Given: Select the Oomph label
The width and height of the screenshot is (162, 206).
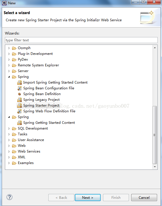Looking at the screenshot, I should click(24, 48).
